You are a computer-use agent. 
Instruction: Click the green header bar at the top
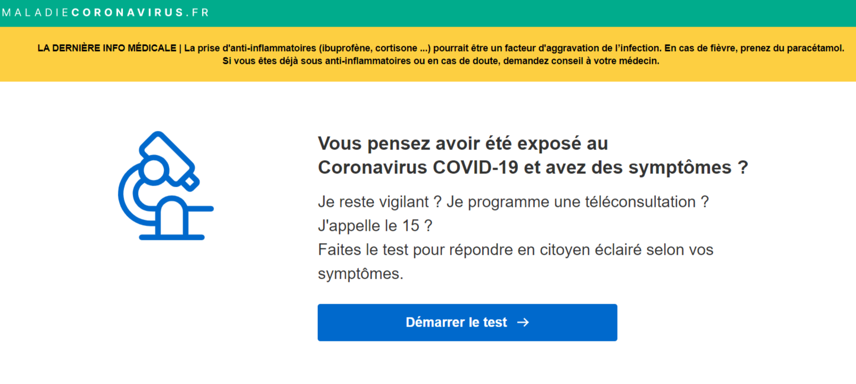(x=426, y=11)
